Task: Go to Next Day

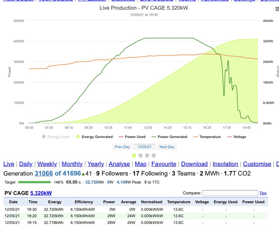Action: click(x=167, y=147)
